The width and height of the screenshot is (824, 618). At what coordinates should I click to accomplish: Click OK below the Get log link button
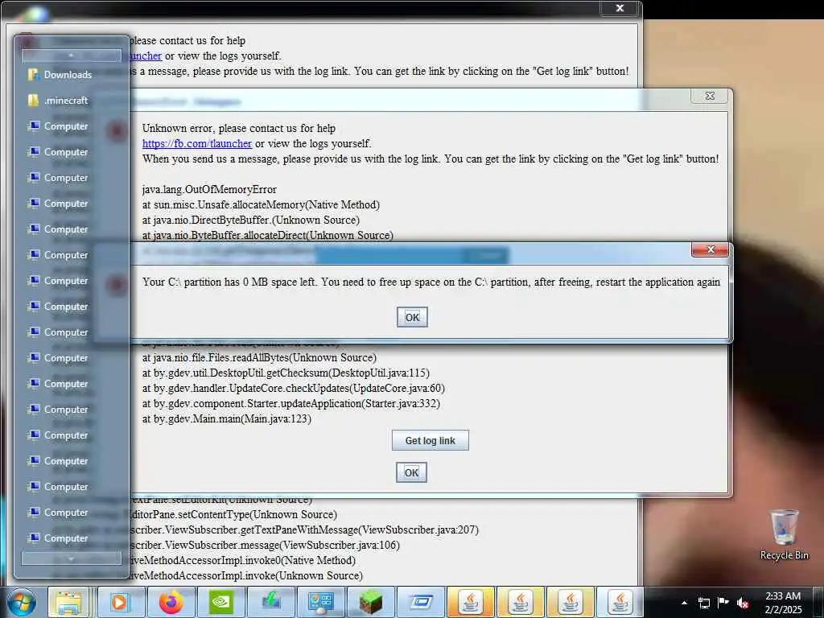click(411, 472)
